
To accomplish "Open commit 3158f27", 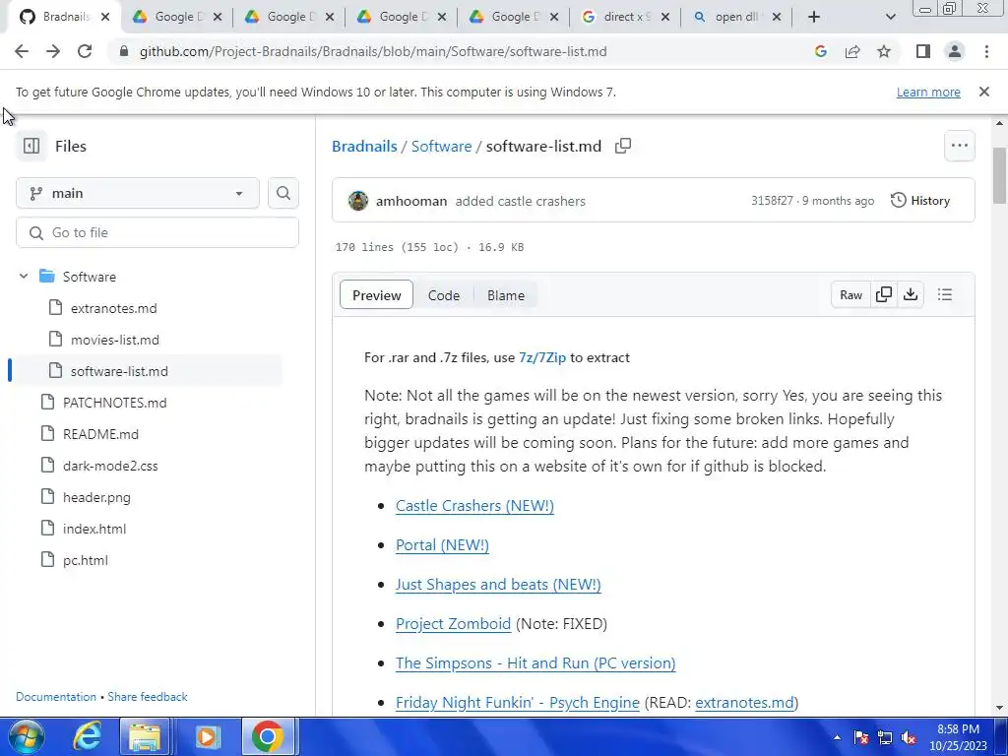I will 772,201.
